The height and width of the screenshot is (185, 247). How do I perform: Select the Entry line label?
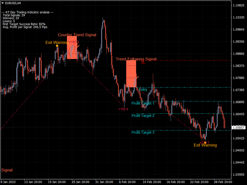point(143,89)
